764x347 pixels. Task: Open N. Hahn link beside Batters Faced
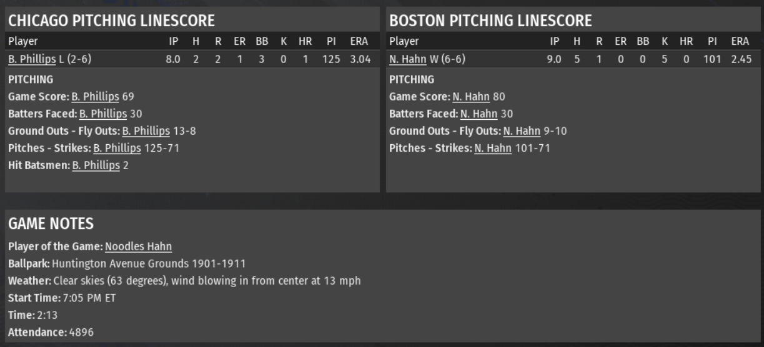pyautogui.click(x=479, y=114)
